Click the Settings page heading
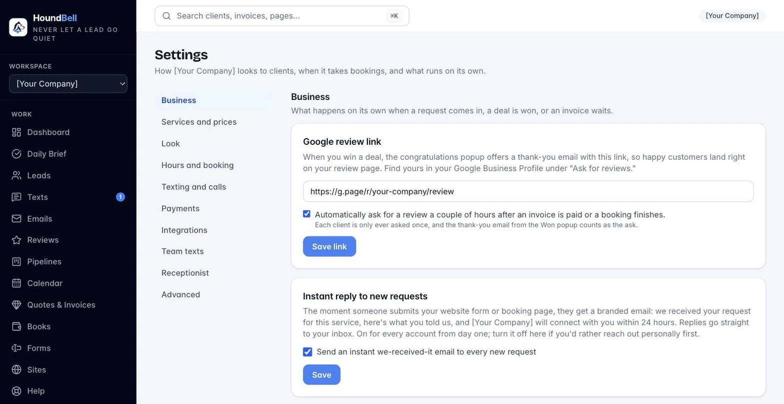784x404 pixels. click(181, 54)
